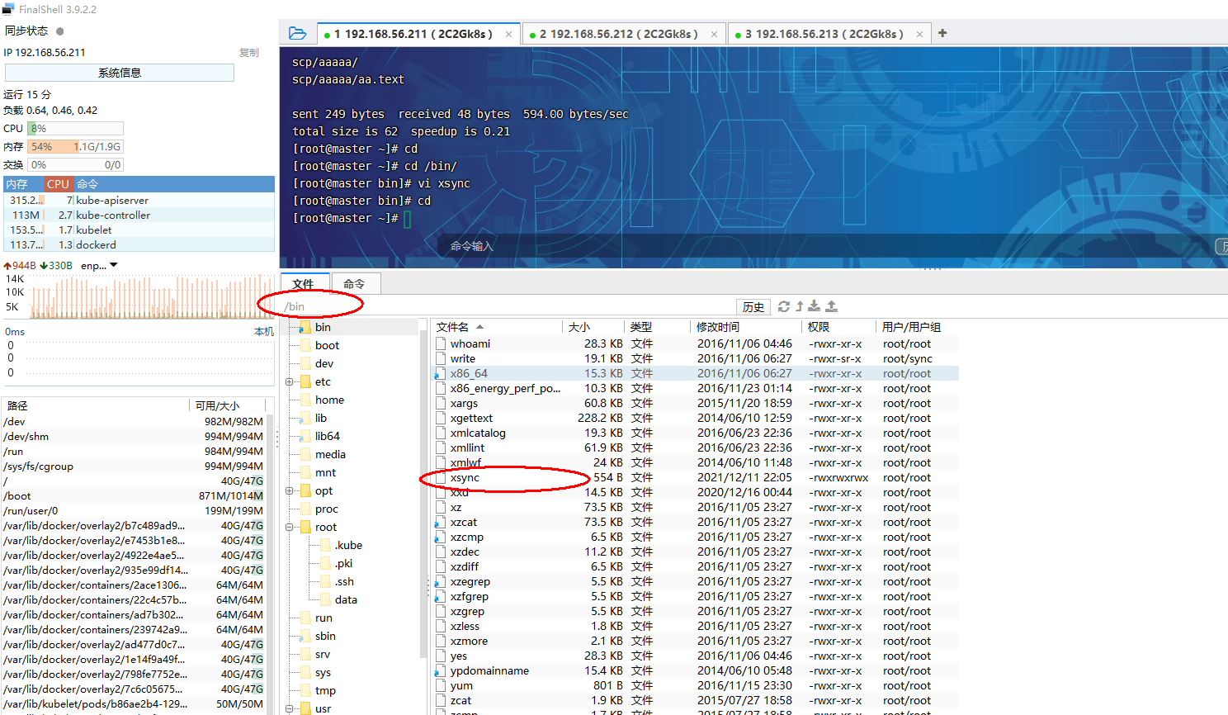Click the etc folder icon in tree
This screenshot has width=1228, height=715.
click(x=305, y=381)
